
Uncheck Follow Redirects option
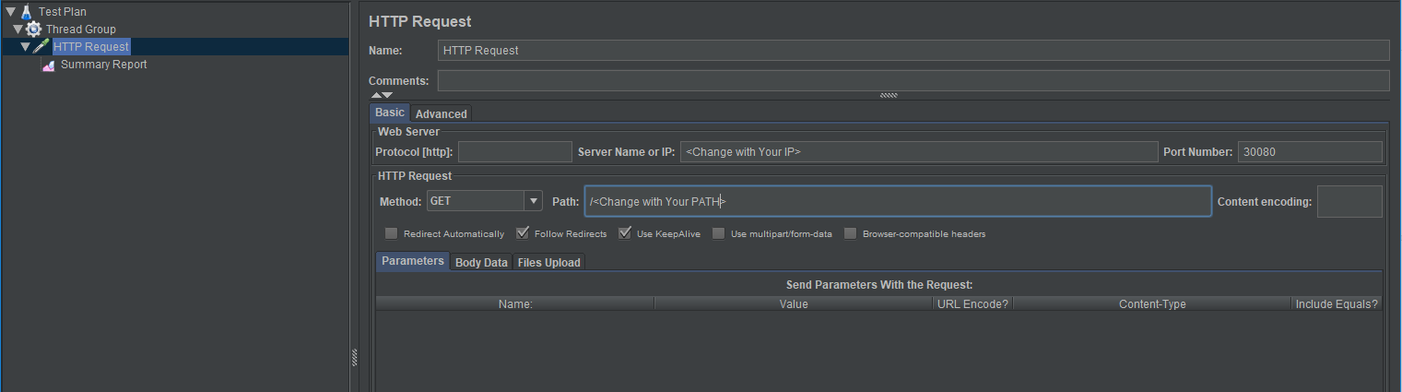pyautogui.click(x=523, y=233)
